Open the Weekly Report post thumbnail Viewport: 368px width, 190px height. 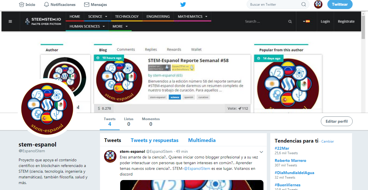pyautogui.click(x=119, y=80)
